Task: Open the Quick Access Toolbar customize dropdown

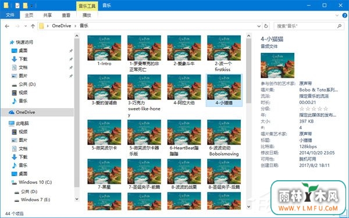Action: pyautogui.click(x=31, y=6)
